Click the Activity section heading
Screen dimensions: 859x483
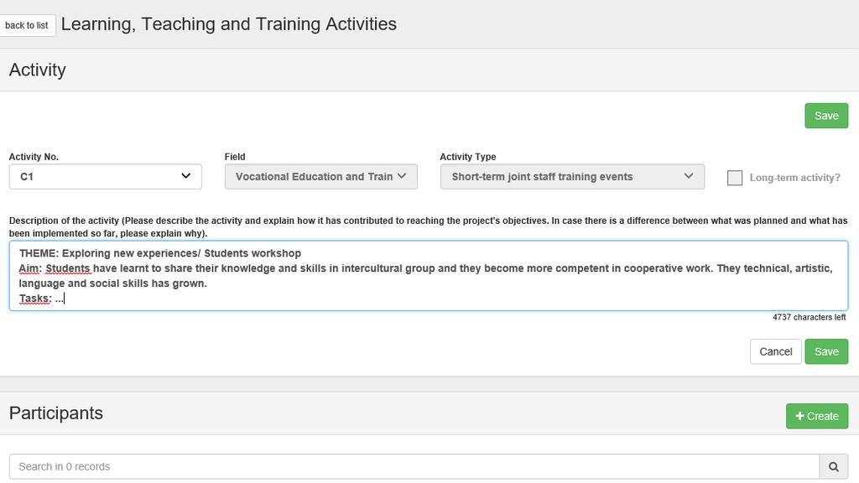(x=37, y=70)
